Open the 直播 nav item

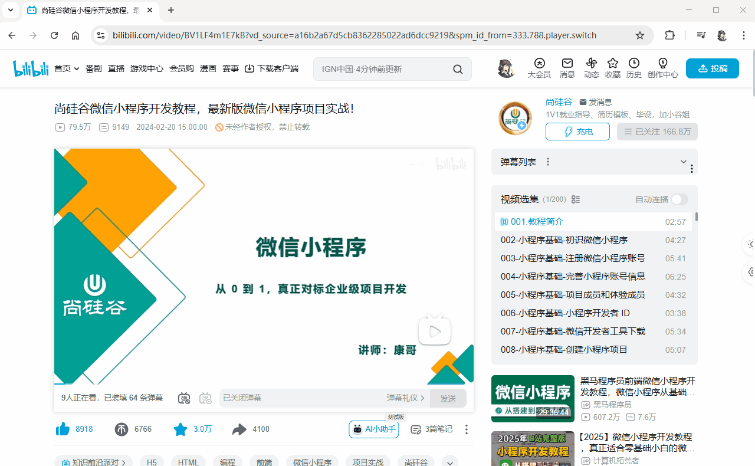116,69
